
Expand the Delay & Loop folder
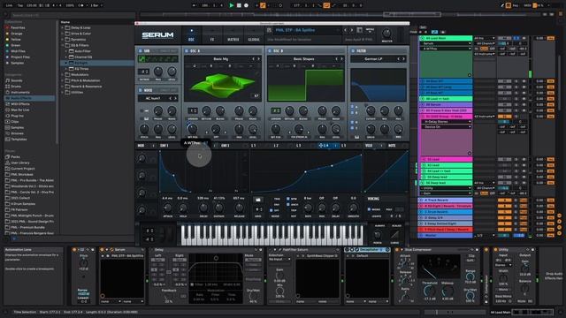coord(63,27)
